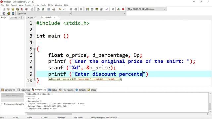Click the Redo toolbar icon
This screenshot has height=119, width=212.
click(64, 9)
